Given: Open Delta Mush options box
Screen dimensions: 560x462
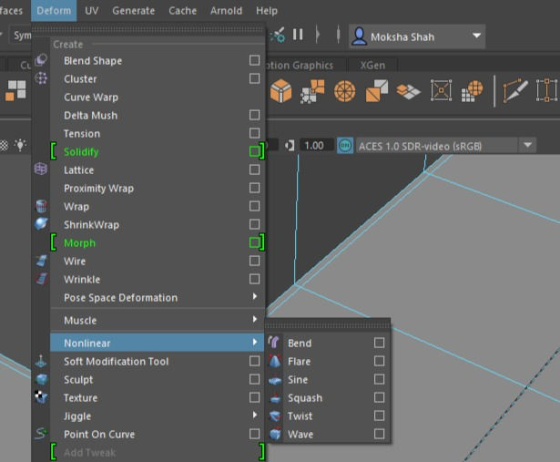Looking at the screenshot, I should pos(254,115).
